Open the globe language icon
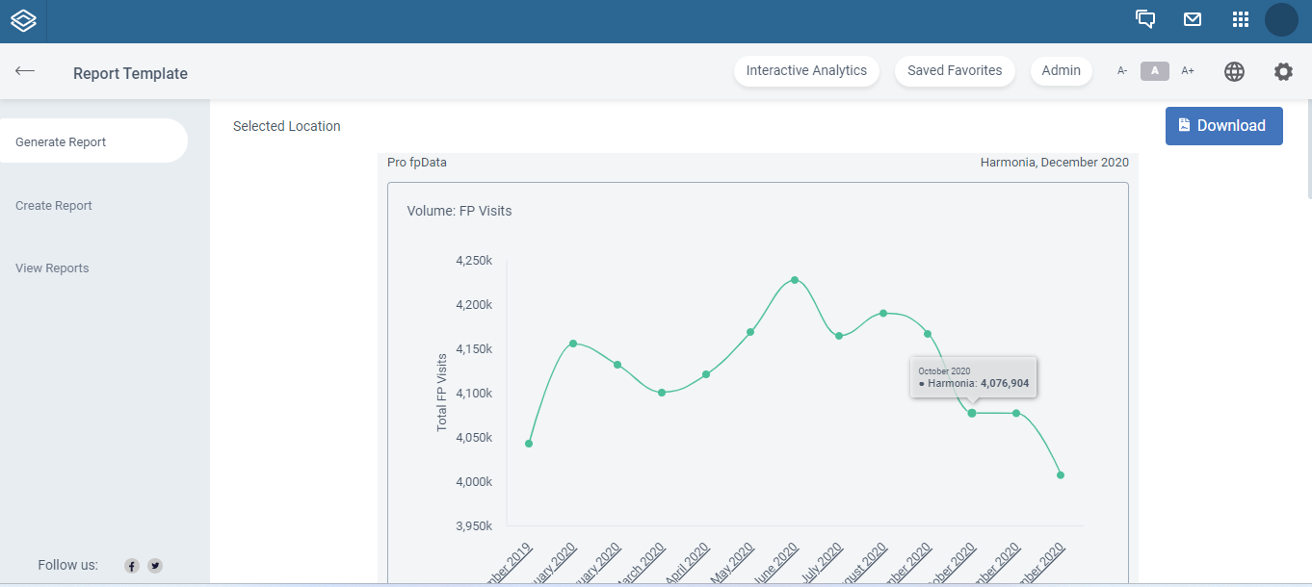This screenshot has width=1312, height=587. (x=1234, y=71)
